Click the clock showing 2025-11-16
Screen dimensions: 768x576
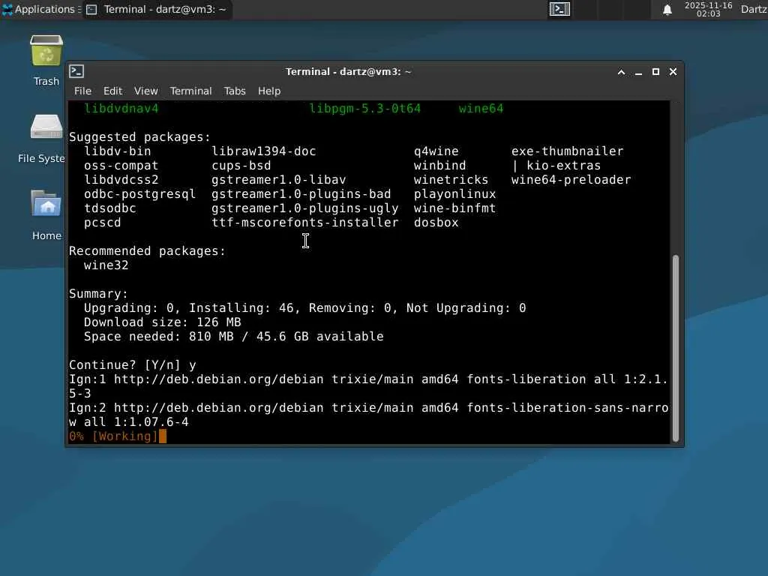coord(708,9)
